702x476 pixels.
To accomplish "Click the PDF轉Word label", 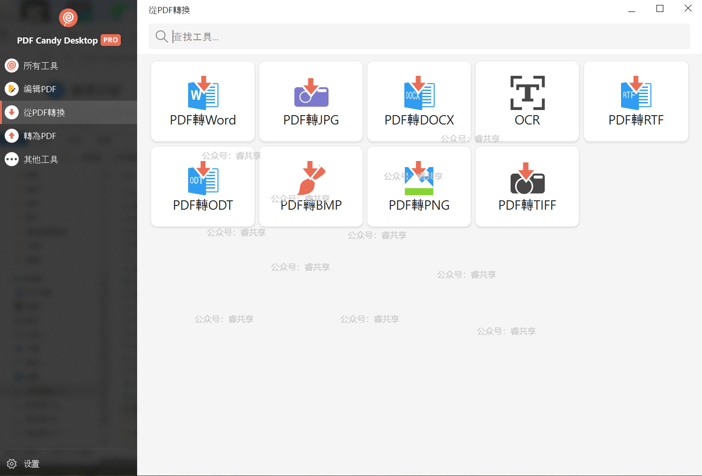I will pos(203,120).
